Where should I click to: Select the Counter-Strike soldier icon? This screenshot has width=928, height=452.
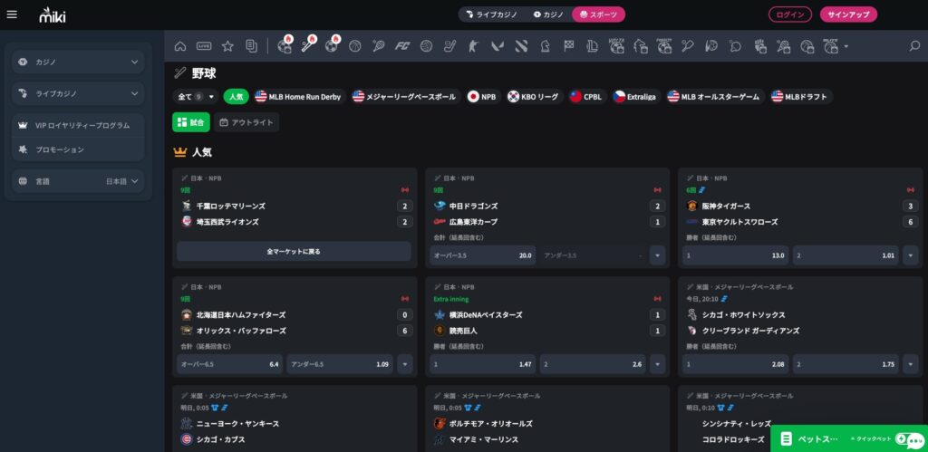pyautogui.click(x=473, y=46)
